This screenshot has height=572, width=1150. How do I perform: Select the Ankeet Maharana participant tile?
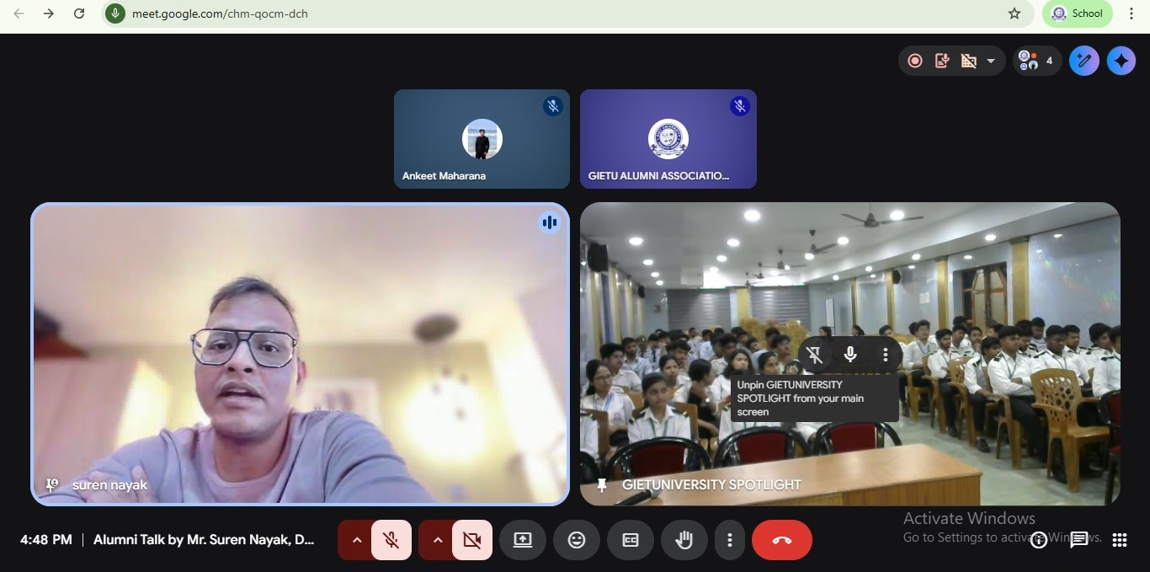point(482,139)
